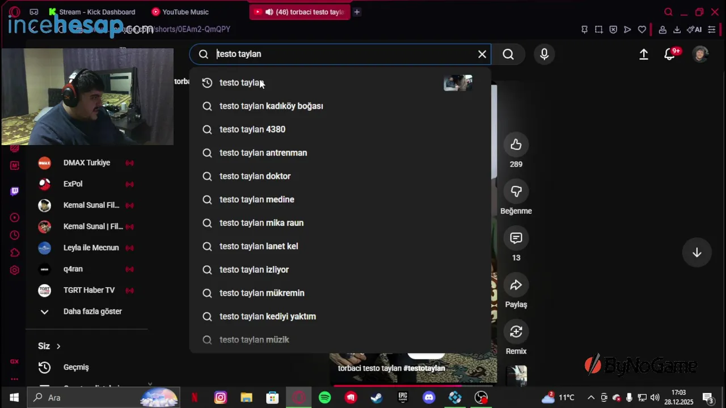This screenshot has height=408, width=726.
Task: Open the comments icon showing 13
Action: [x=516, y=238]
